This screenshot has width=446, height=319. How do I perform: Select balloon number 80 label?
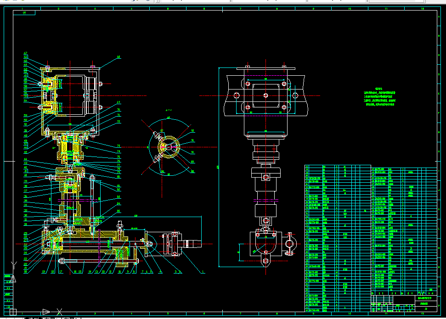pyautogui.click(x=119, y=177)
